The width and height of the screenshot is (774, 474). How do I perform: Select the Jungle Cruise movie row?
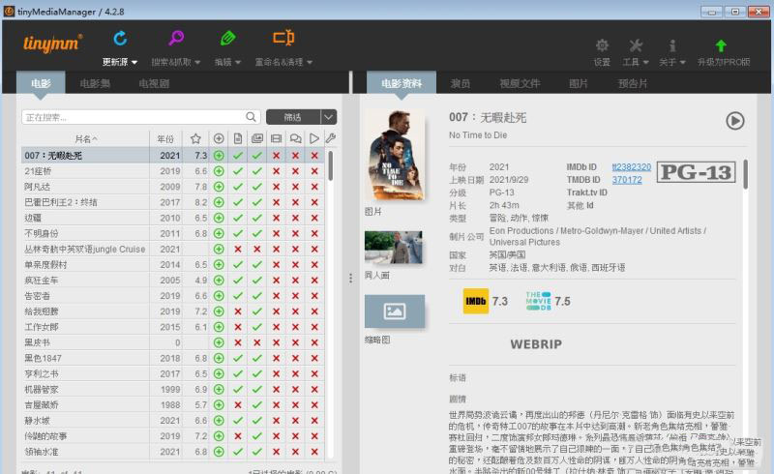(173, 249)
